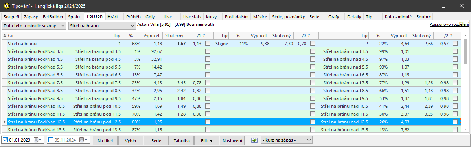
Task: Click the green arrow icon beside kurz na zápas
Action: coord(254,140)
